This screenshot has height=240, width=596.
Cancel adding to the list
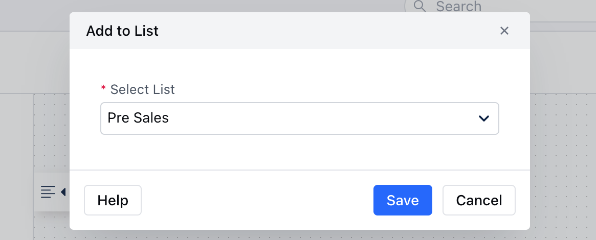pyautogui.click(x=479, y=200)
